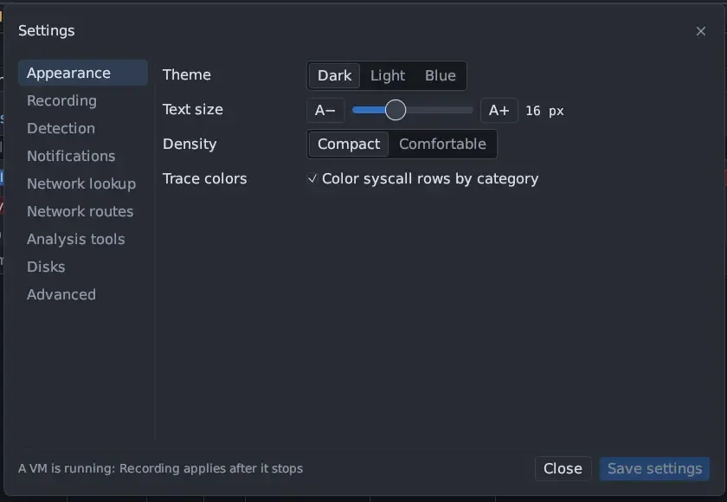
Task: Click Save settings button
Action: (654, 468)
